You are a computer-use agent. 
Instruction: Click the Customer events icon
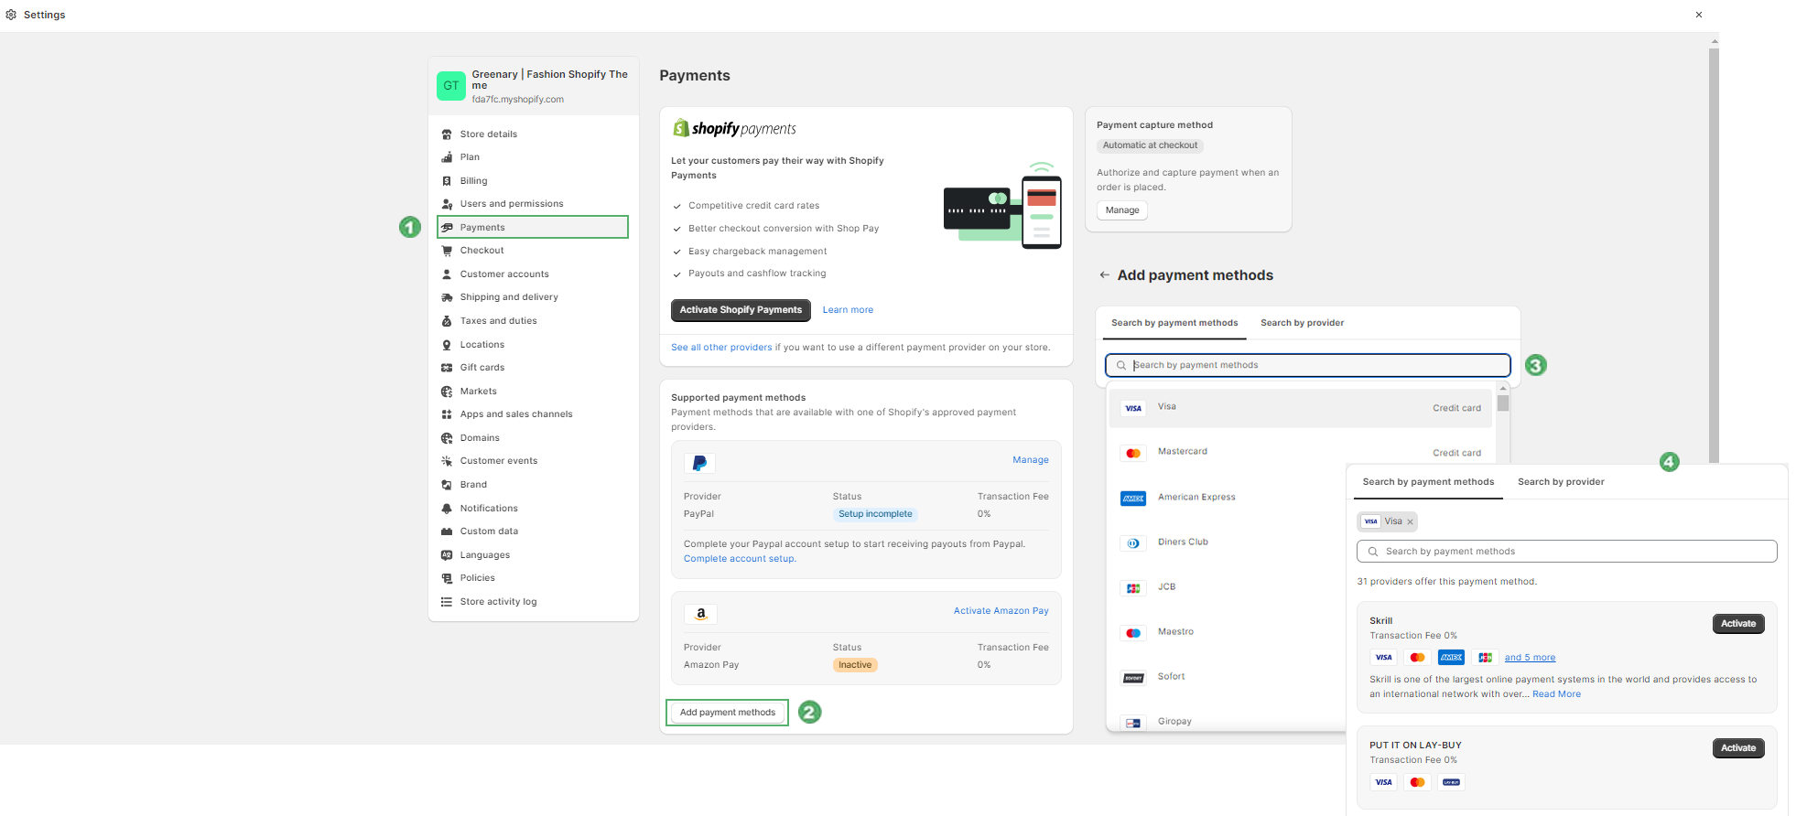(447, 461)
